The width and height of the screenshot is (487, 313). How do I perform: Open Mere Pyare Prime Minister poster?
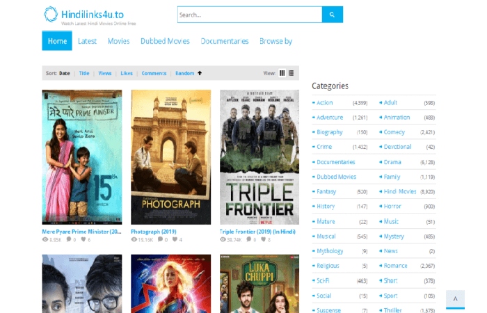[82, 157]
